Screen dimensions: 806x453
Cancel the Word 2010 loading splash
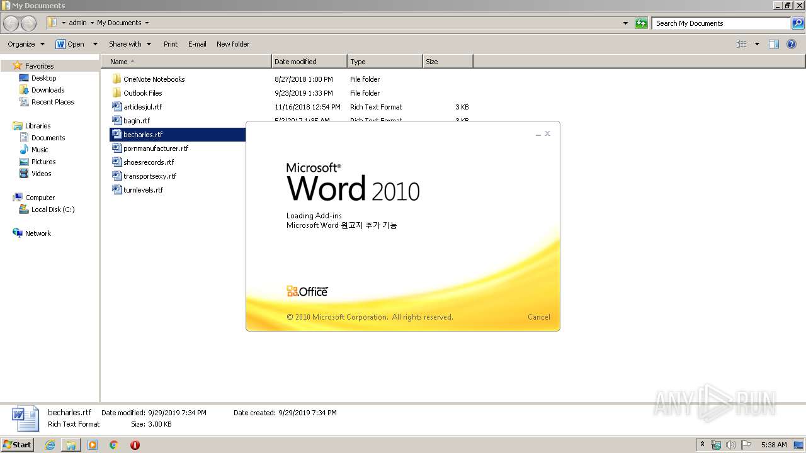538,317
